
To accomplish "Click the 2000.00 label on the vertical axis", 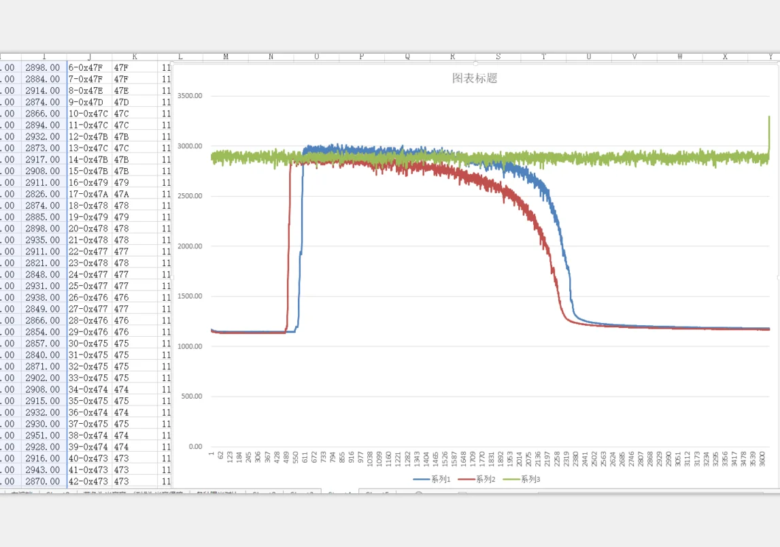I will click(190, 246).
